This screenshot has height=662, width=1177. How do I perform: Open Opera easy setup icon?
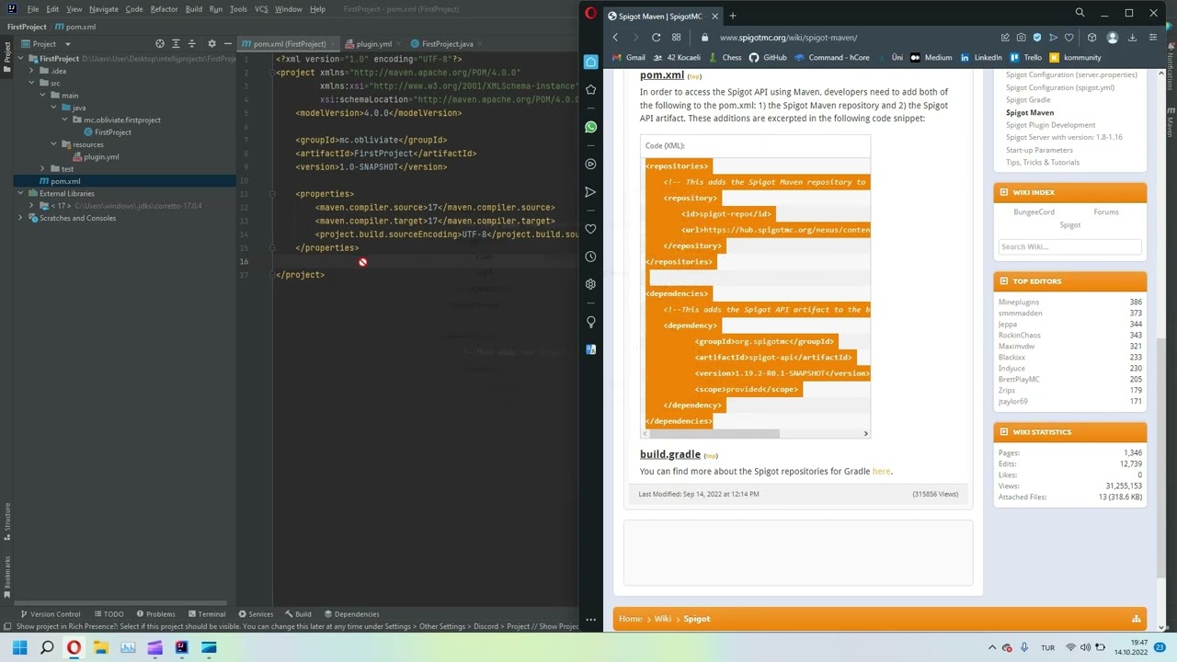(x=1153, y=38)
